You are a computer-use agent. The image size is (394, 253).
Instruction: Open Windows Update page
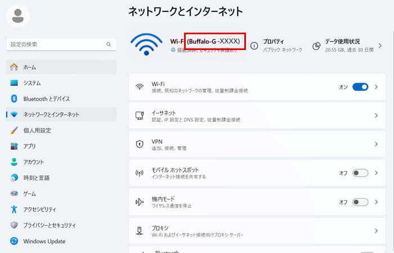[61, 241]
